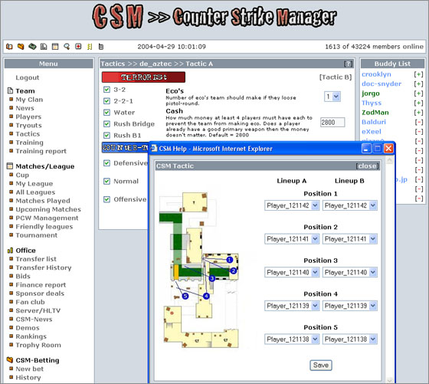Open Lineup A Position 3 player dropdown
Image resolution: width=429 pixels, height=384 pixels.
[x=292, y=272]
